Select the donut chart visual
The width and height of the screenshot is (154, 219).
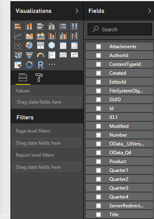29,65
